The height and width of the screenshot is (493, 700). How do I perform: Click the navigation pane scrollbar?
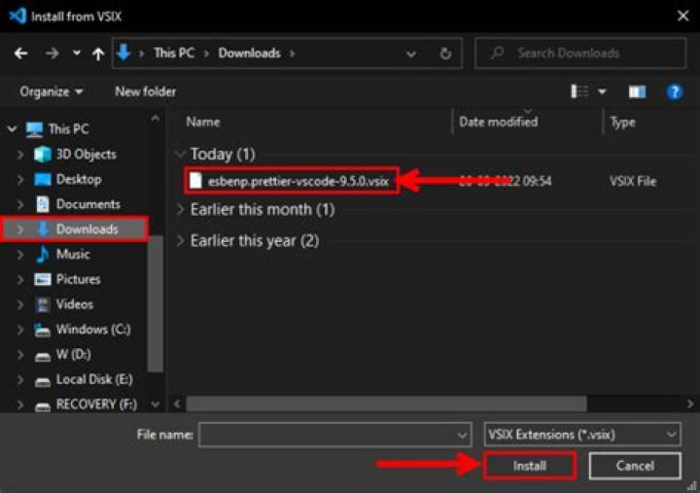155,303
